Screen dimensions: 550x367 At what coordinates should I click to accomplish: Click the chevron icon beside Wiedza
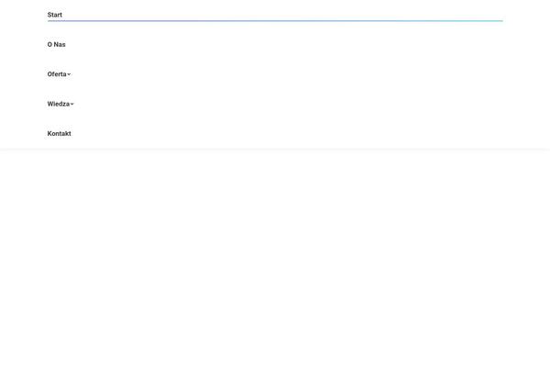coord(72,104)
